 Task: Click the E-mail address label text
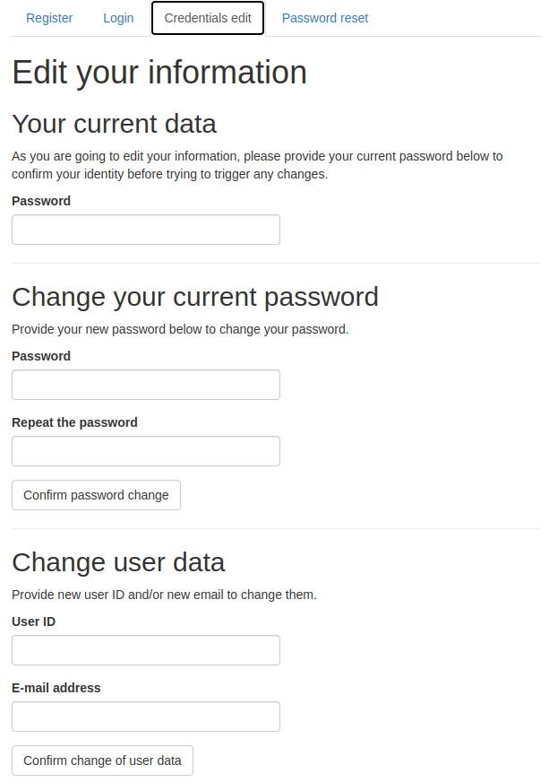pyautogui.click(x=56, y=688)
